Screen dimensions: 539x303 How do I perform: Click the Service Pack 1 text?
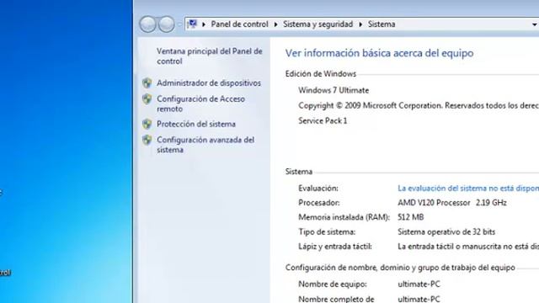(323, 120)
